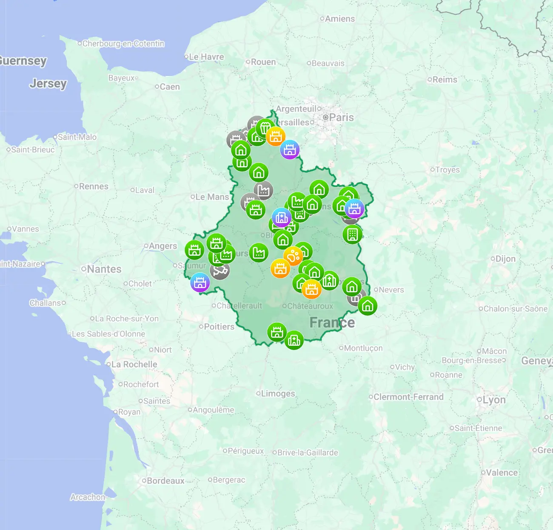The image size is (553, 530).
Task: Select the gray castle marker at the northwest cluster
Action: [x=236, y=138]
